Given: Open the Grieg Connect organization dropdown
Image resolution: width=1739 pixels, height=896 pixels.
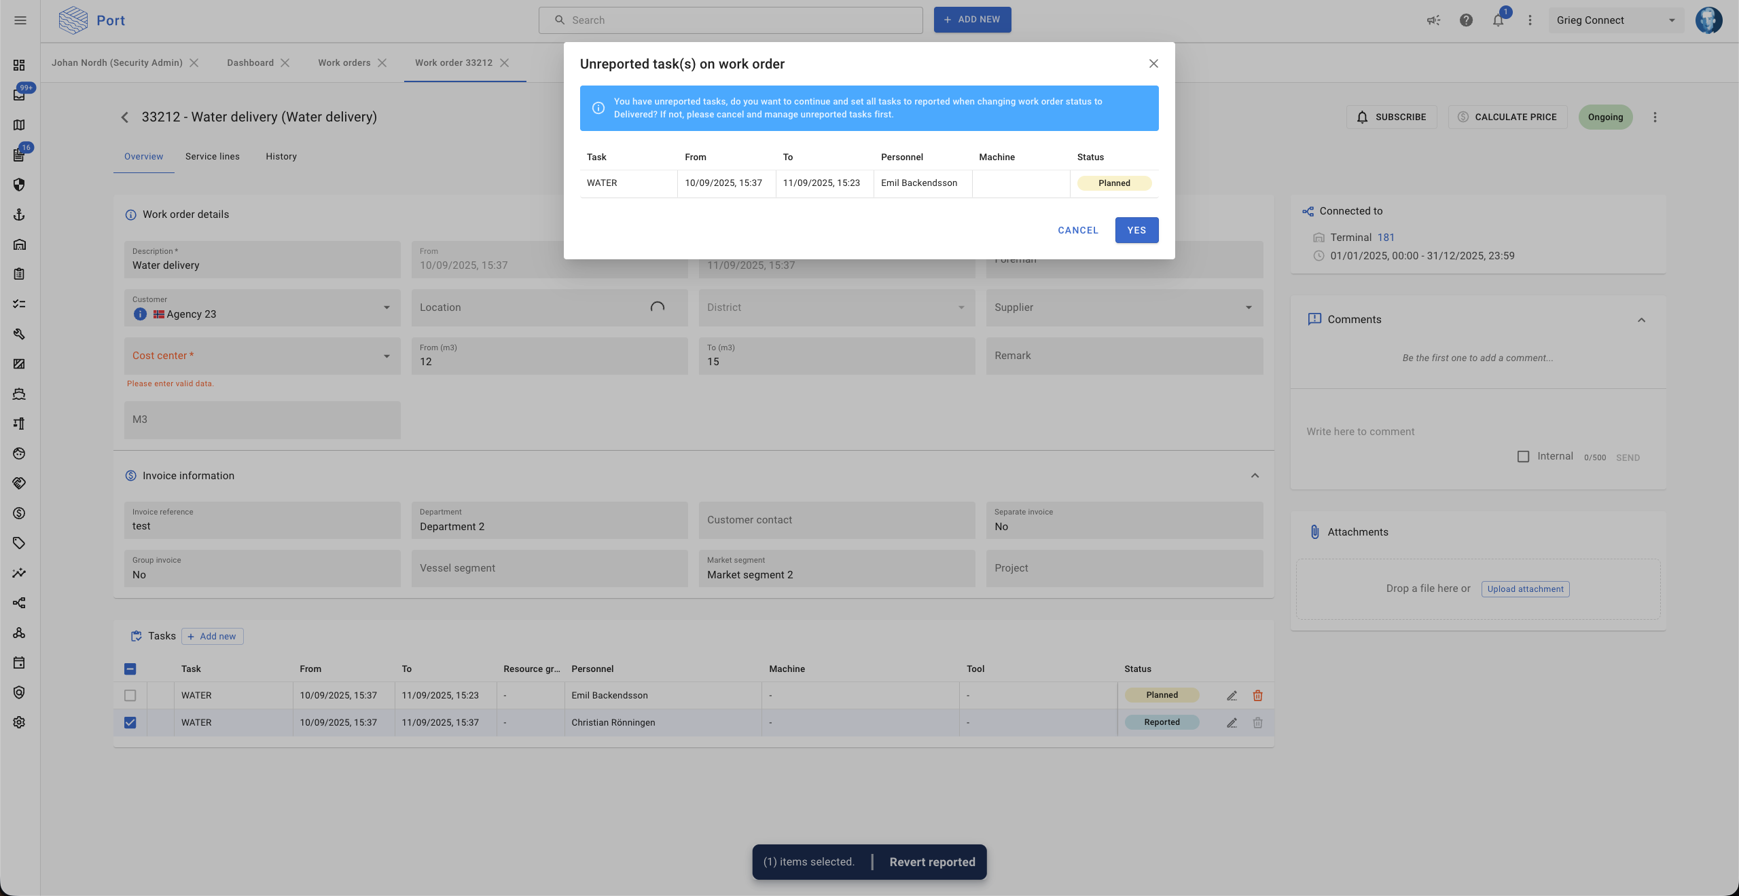Looking at the screenshot, I should pos(1615,20).
